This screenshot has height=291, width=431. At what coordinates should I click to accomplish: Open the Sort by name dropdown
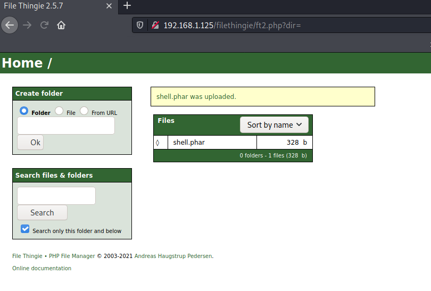(274, 124)
